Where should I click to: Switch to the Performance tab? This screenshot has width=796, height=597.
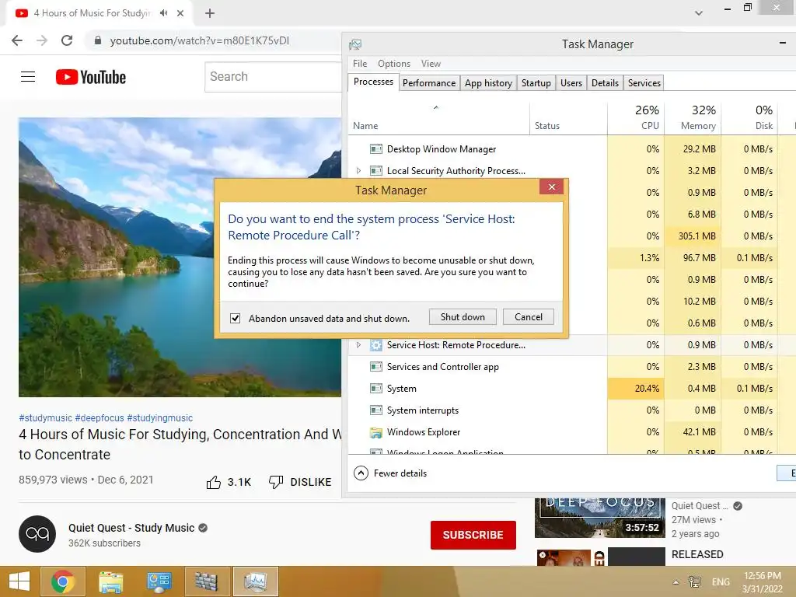coord(429,82)
